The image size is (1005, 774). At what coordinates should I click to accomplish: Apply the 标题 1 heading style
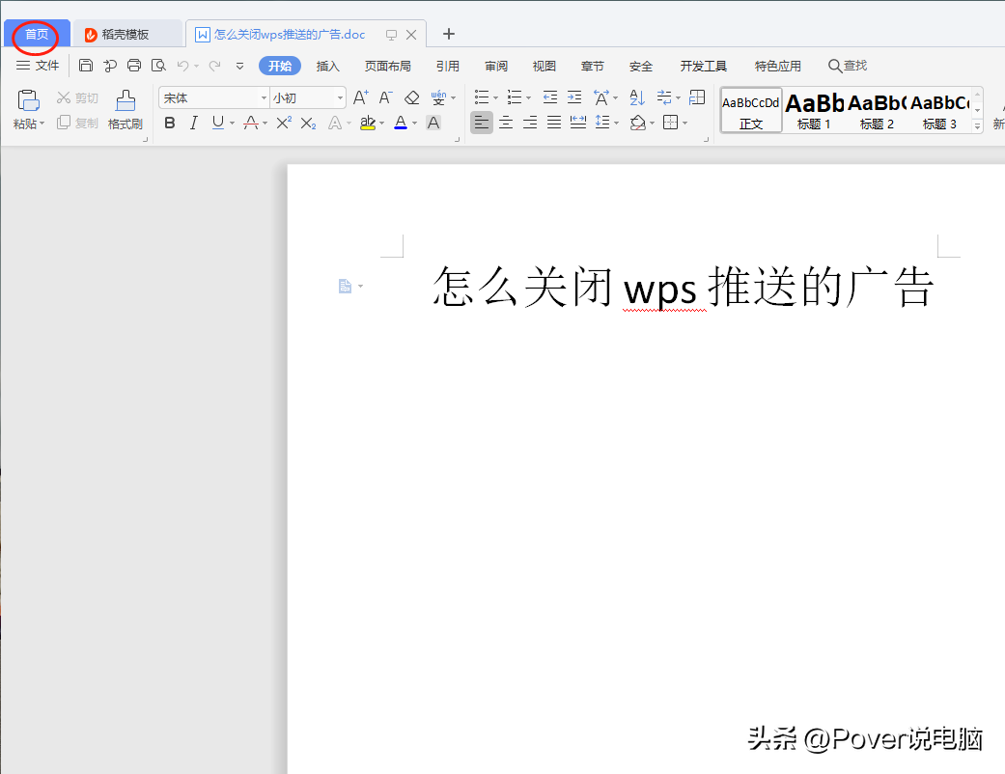pyautogui.click(x=814, y=111)
